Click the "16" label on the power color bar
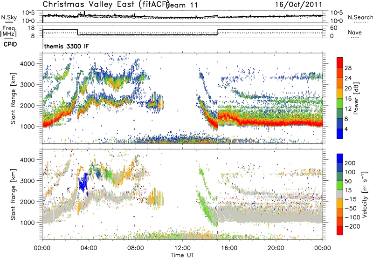373x258 pixels. click(x=348, y=99)
